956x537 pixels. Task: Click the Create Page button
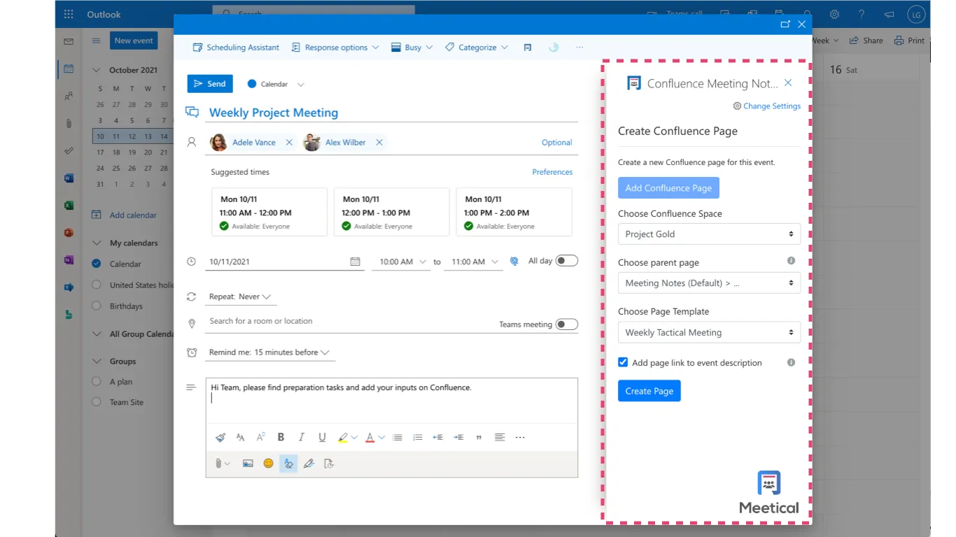pos(649,391)
